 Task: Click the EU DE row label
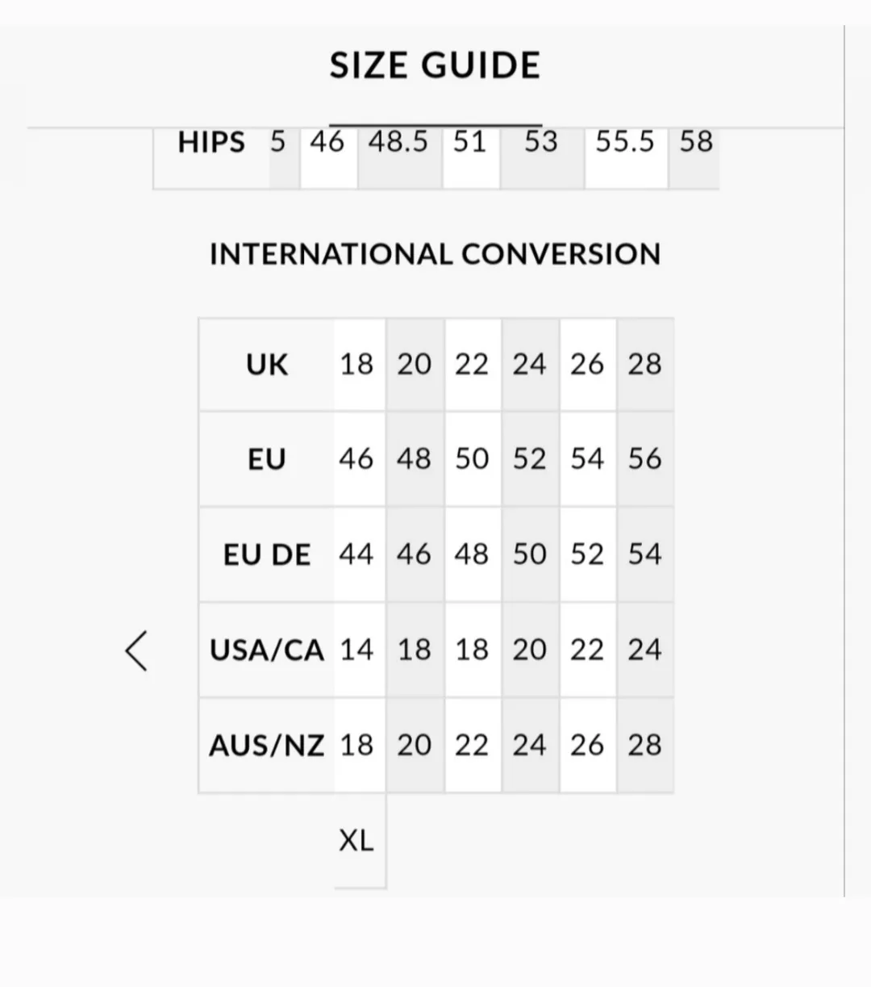[267, 555]
